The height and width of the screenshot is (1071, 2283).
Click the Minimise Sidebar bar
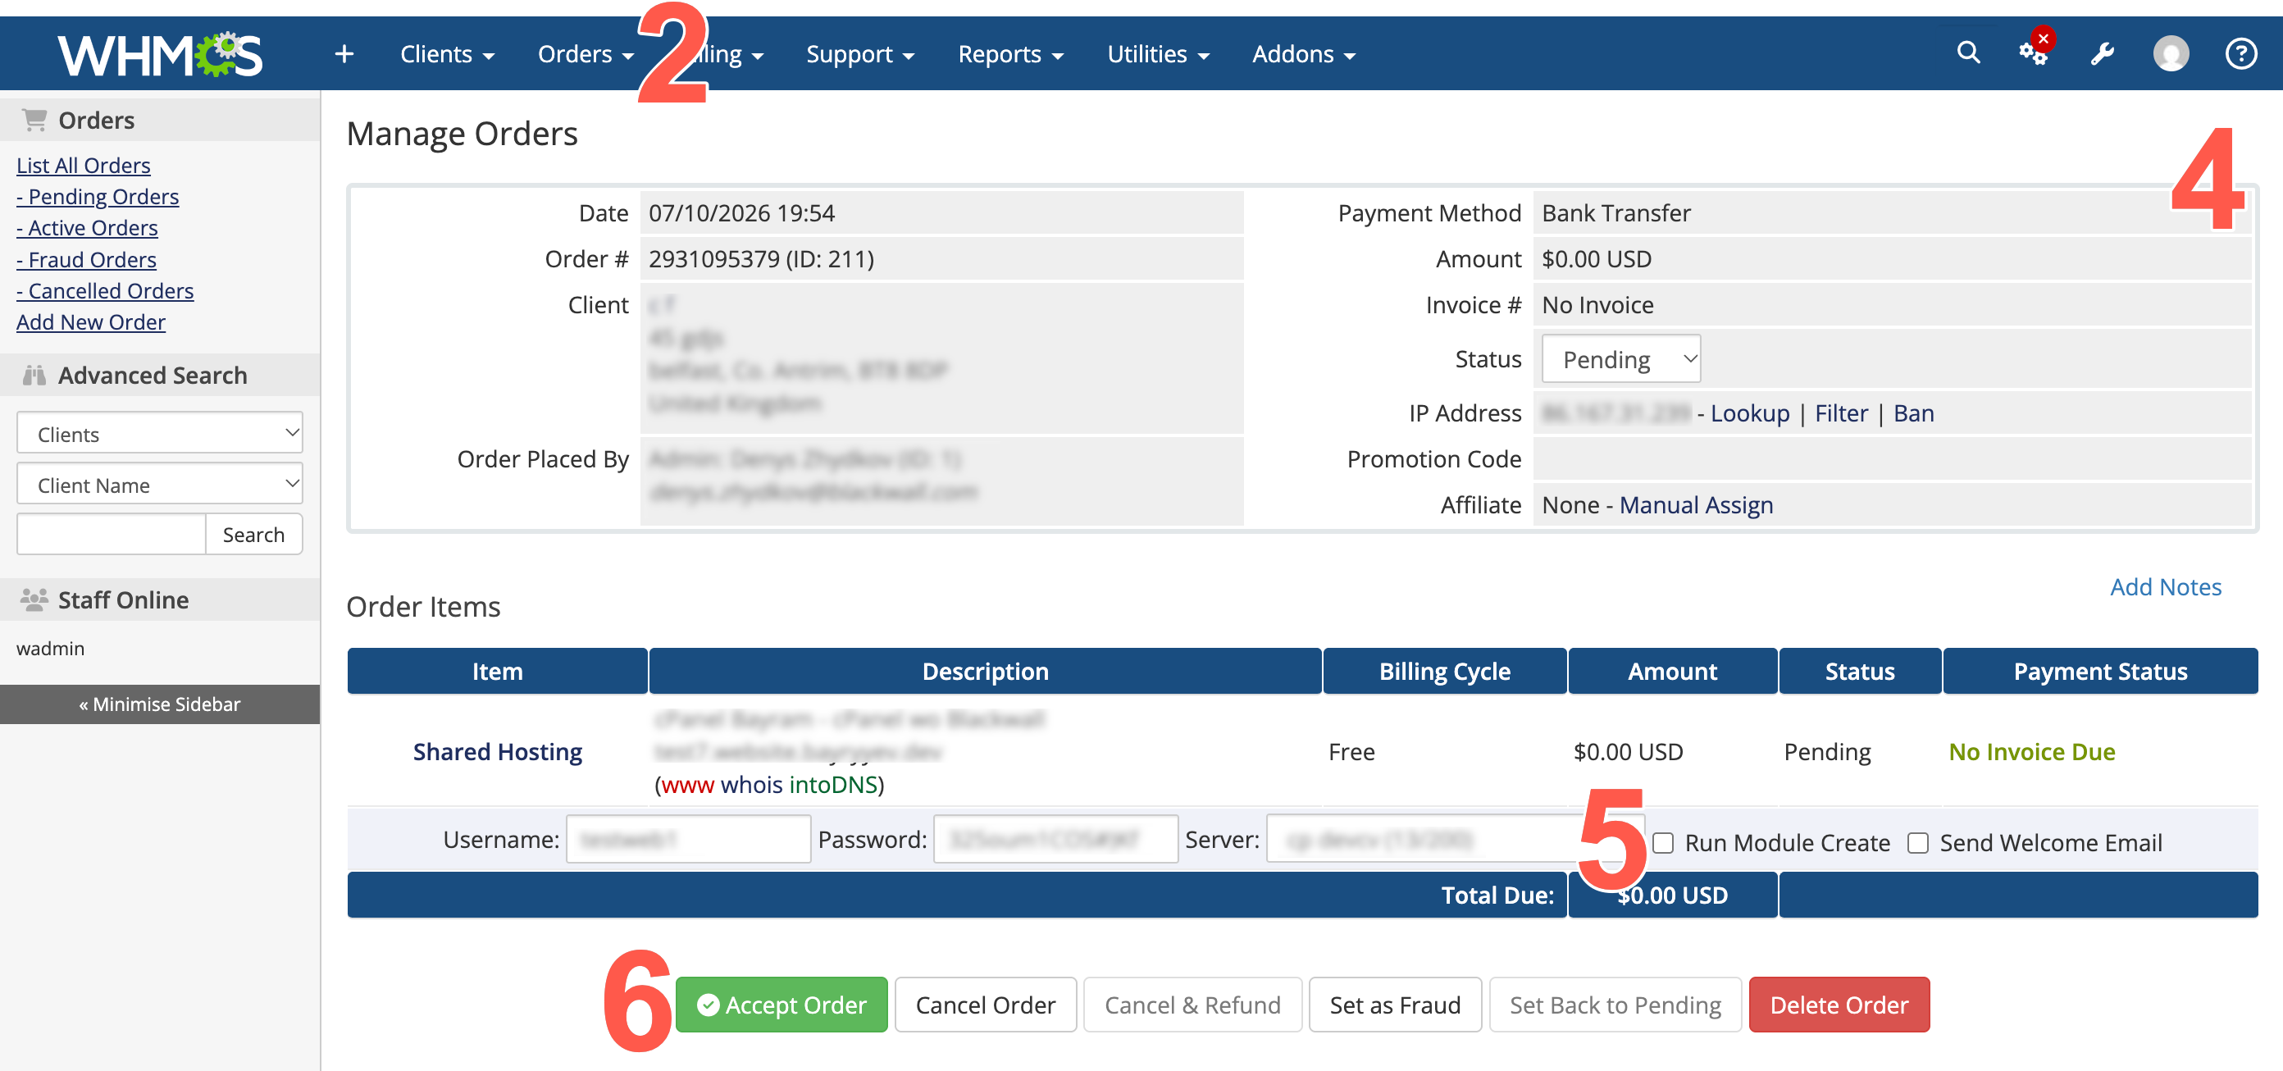pos(160,704)
